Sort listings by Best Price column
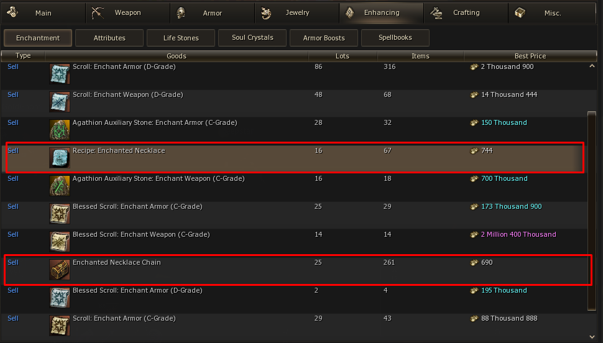The height and width of the screenshot is (343, 603). pos(530,56)
